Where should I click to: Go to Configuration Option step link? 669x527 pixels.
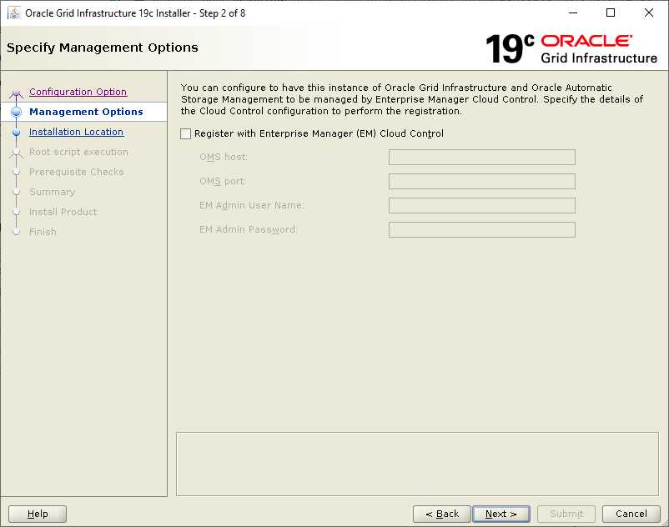pos(78,92)
